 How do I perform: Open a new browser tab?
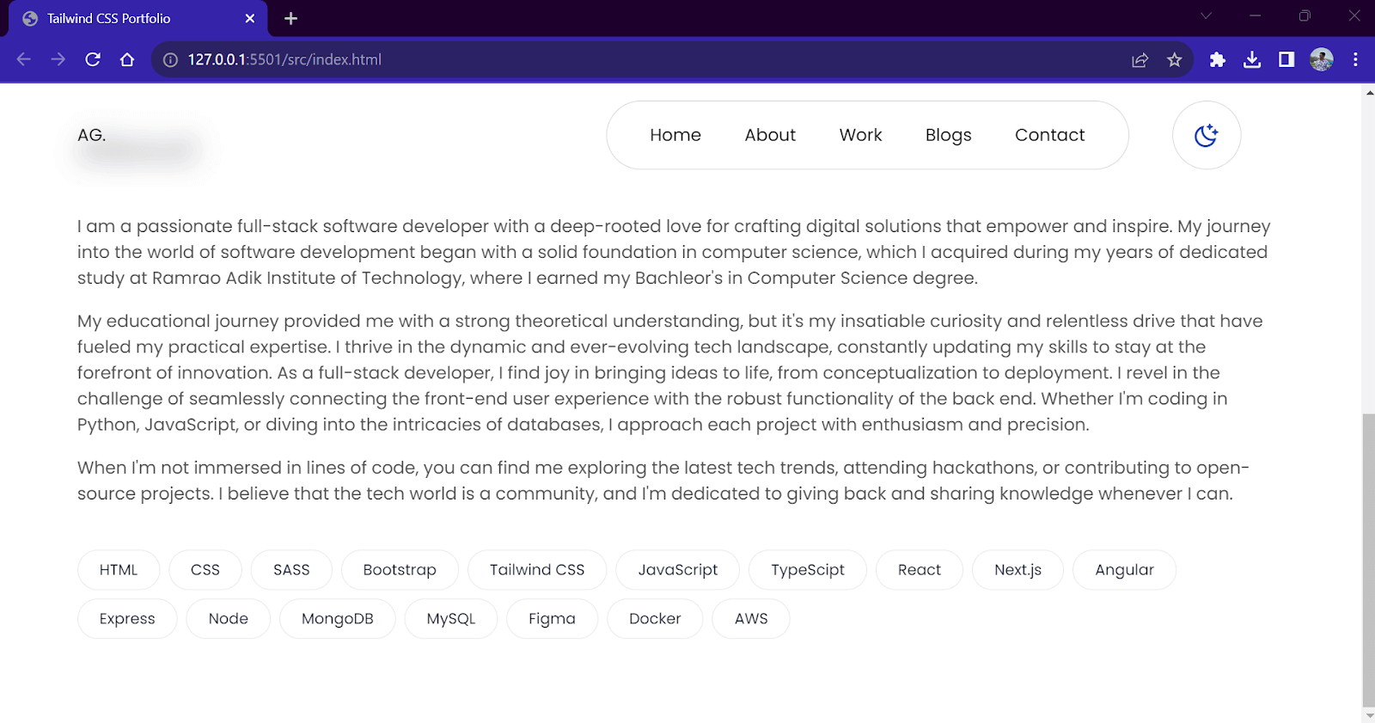click(290, 18)
